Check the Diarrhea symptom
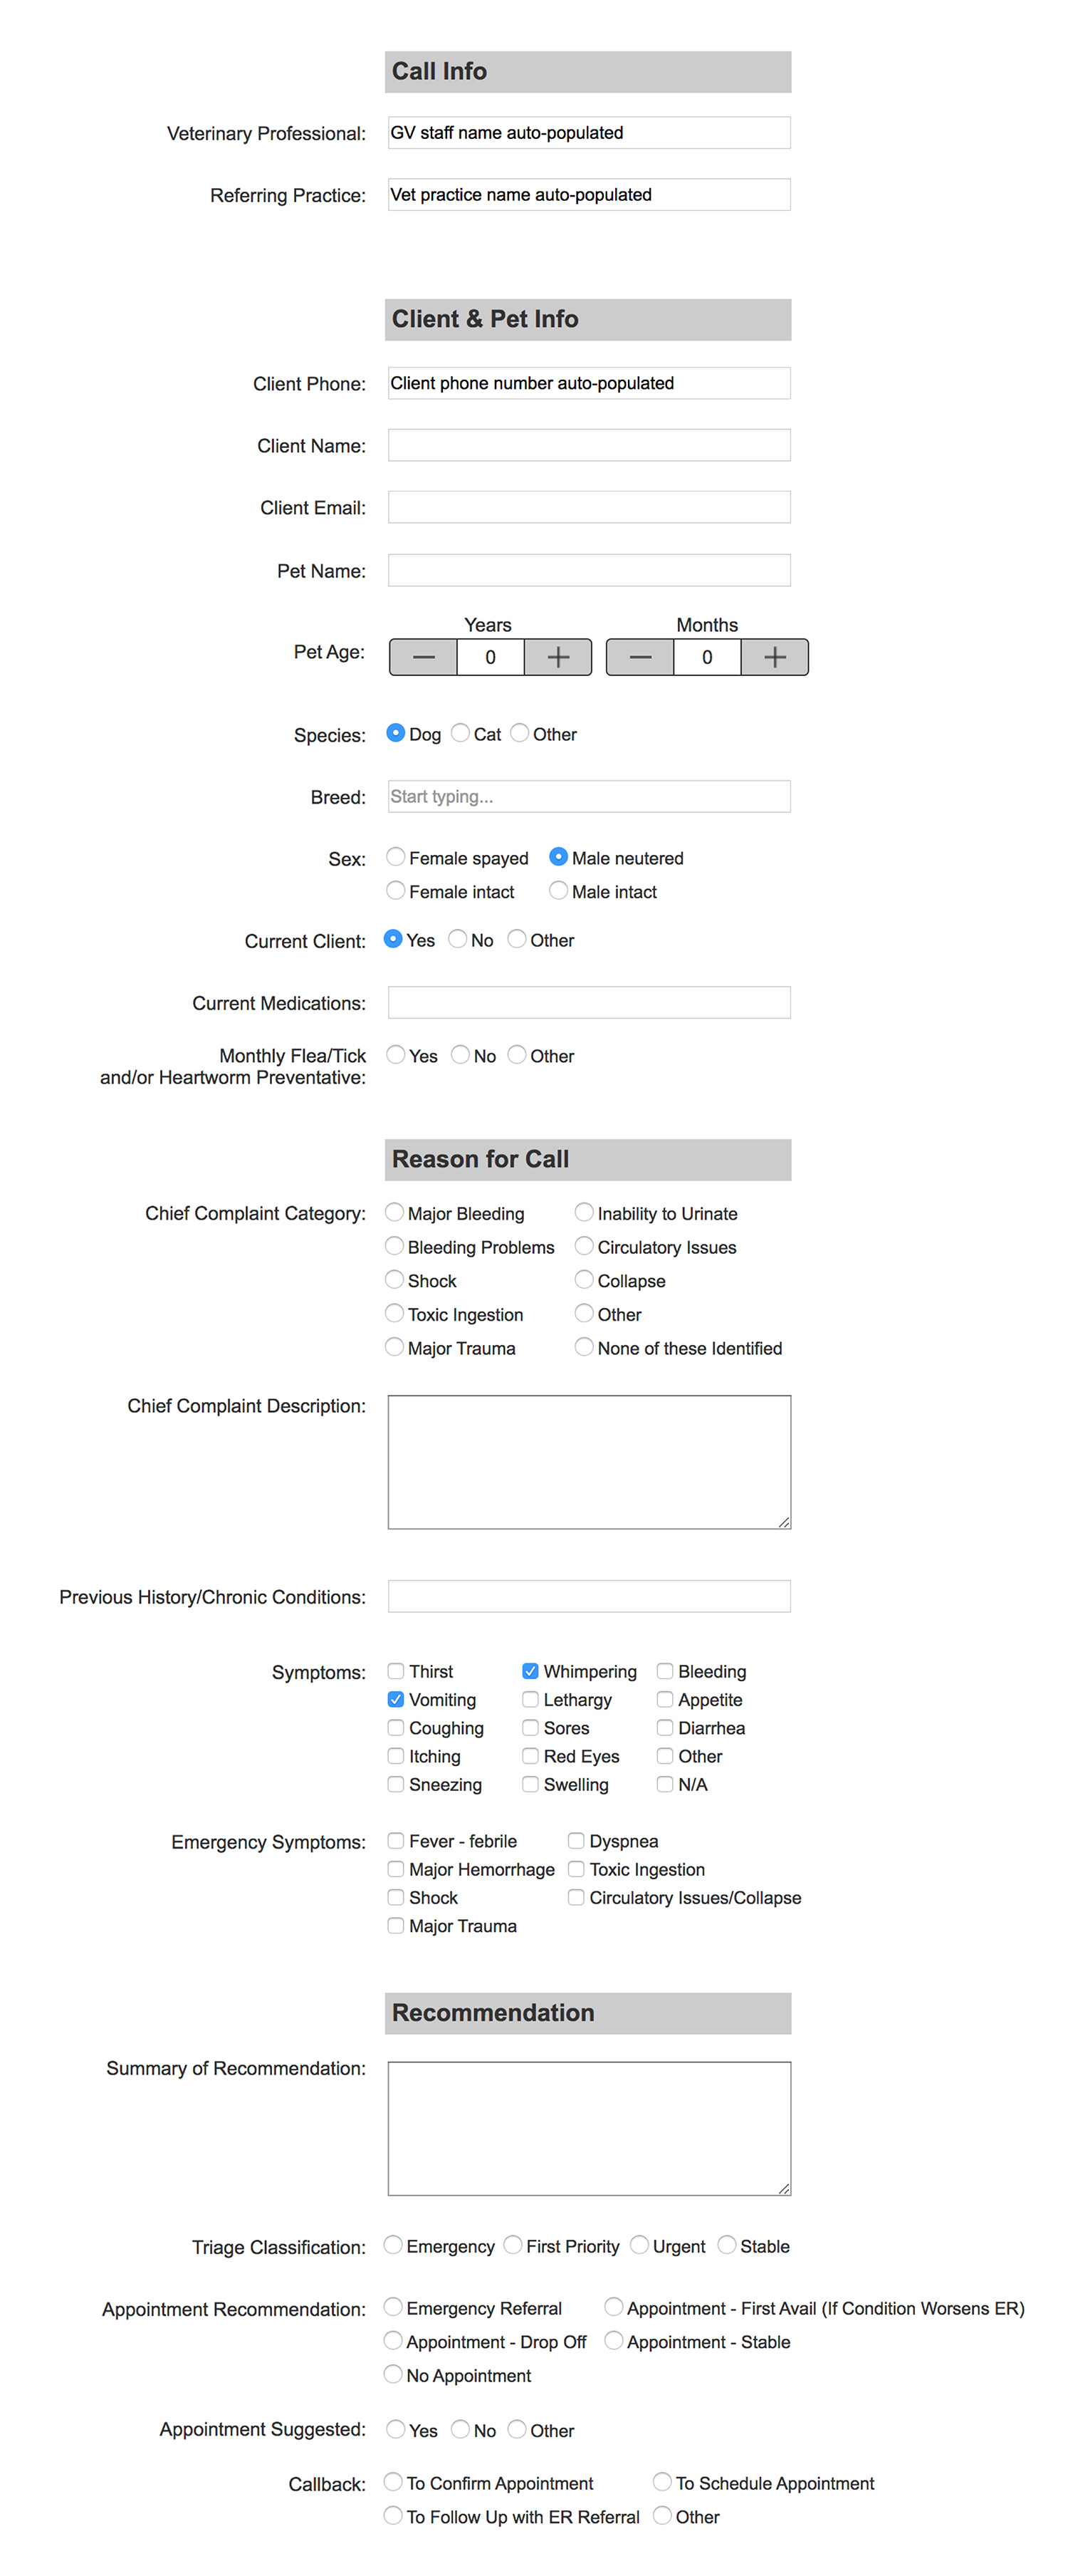 tap(664, 1727)
